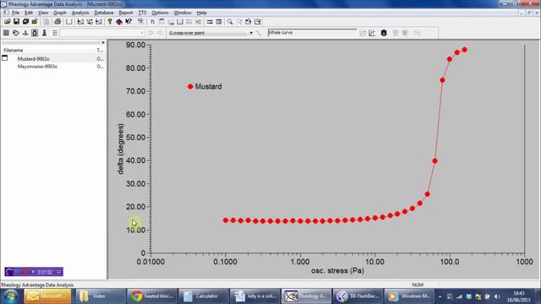Click the tag label icon
541x304 pixels.
pos(16,33)
